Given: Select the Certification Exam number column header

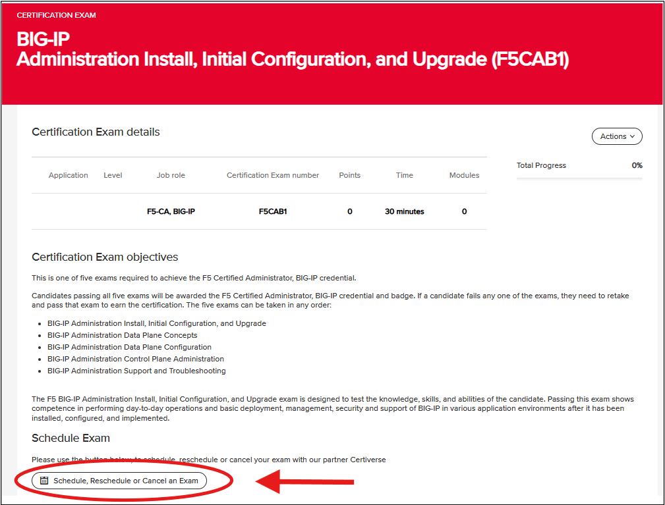Looking at the screenshot, I should (273, 175).
